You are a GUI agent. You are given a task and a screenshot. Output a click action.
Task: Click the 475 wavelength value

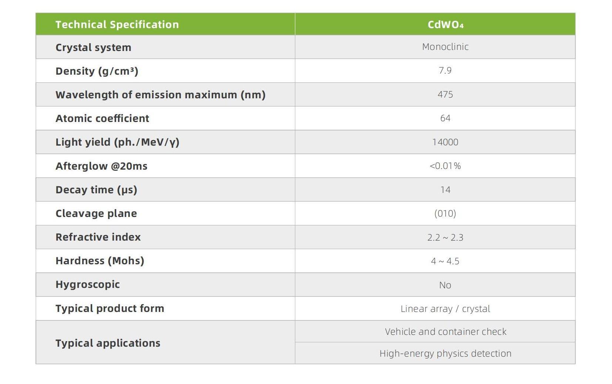[x=445, y=95]
